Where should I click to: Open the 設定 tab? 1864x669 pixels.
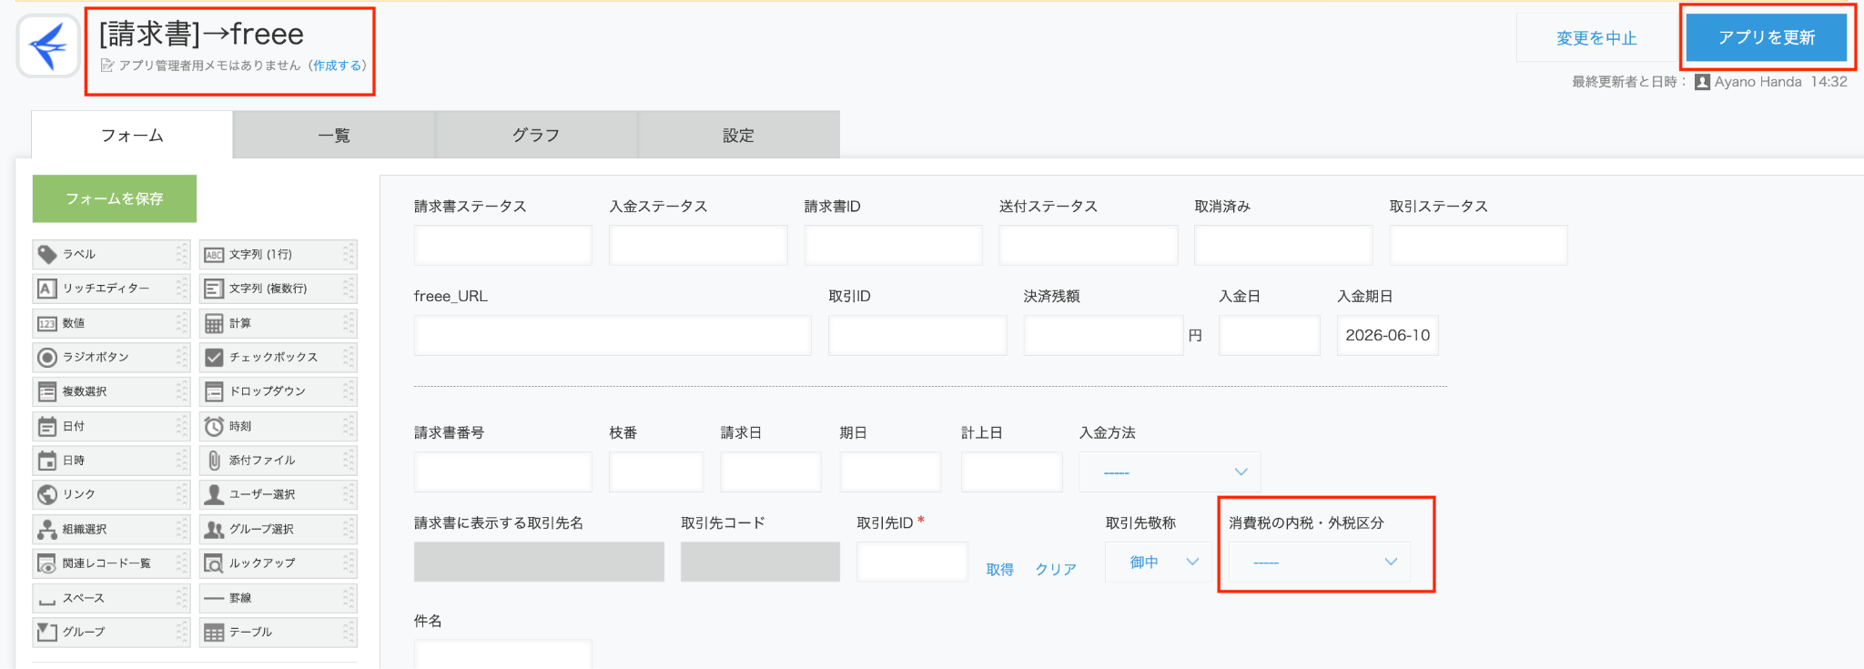[x=738, y=135]
